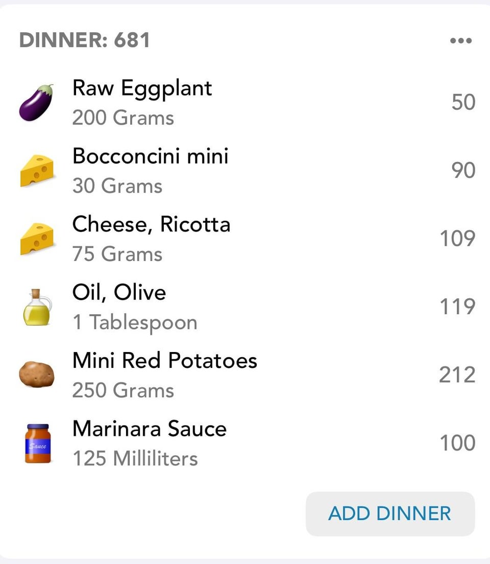Open the Raw Eggplant entry

tap(245, 103)
